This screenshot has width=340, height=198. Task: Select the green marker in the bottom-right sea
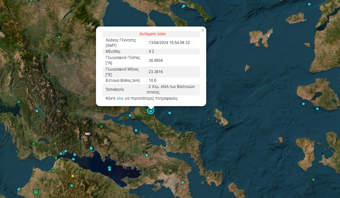(313, 180)
